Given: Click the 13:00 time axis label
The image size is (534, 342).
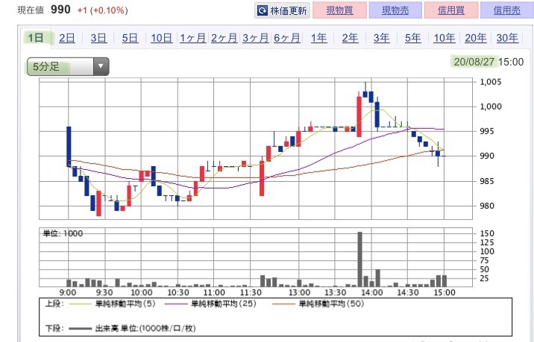Looking at the screenshot, I should [299, 293].
